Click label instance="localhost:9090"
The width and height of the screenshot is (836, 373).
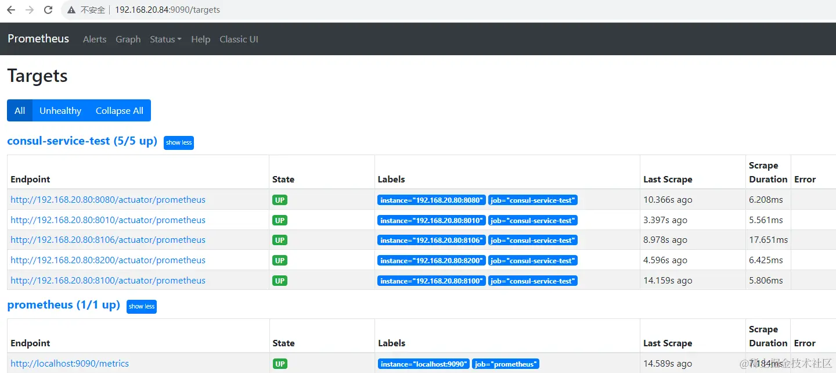coord(423,364)
